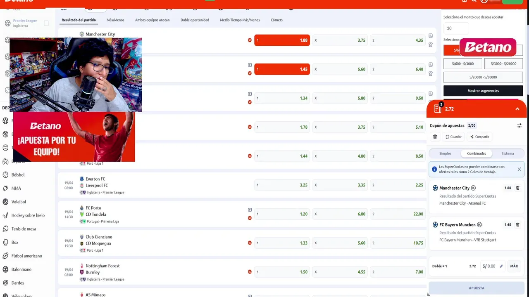The width and height of the screenshot is (529, 297).
Task: Open Everton FC vs Liverpool FC match
Action: 96,182
